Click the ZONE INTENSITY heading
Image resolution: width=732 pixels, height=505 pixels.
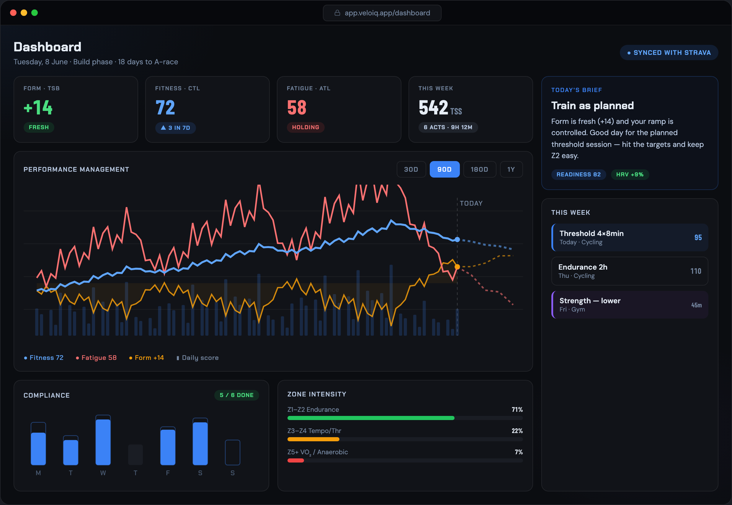(x=317, y=394)
